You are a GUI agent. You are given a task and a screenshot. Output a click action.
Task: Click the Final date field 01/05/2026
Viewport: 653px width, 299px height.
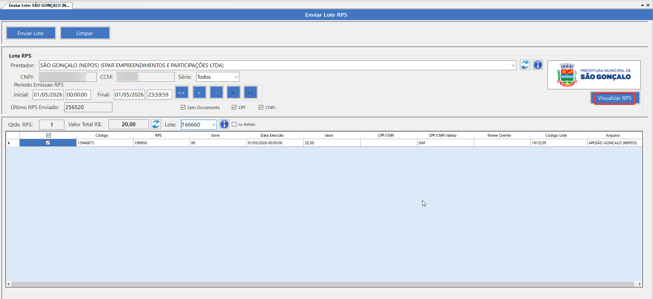tap(129, 95)
